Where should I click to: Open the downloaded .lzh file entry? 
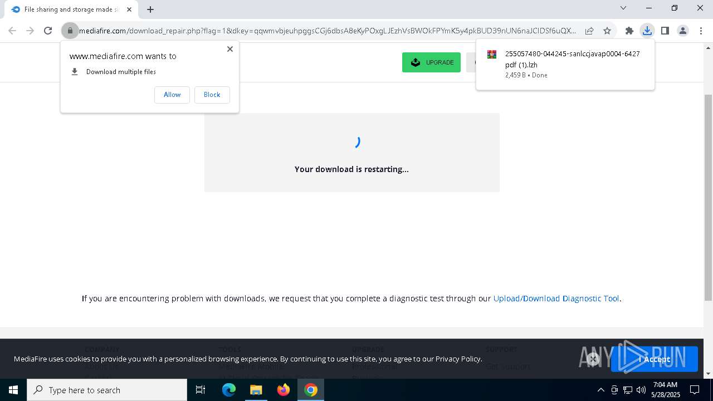565,64
